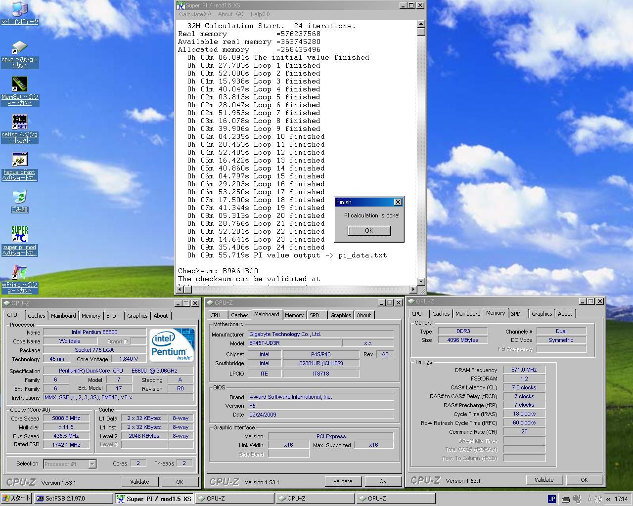This screenshot has width=633, height=506.
Task: Open Help menu in Super PI
Action: tap(260, 14)
